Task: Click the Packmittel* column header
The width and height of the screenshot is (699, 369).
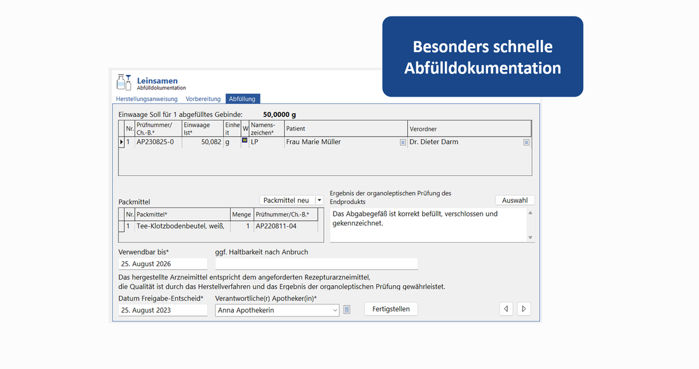Action: pyautogui.click(x=182, y=215)
